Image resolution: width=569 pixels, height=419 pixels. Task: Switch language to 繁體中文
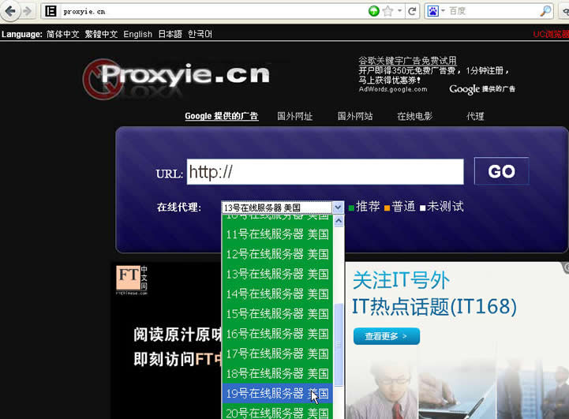[x=101, y=34]
